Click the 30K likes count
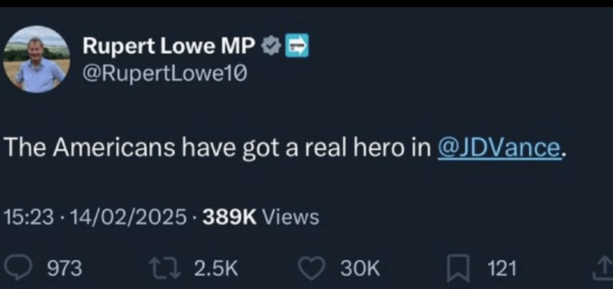The height and width of the screenshot is (289, 613). (x=360, y=269)
